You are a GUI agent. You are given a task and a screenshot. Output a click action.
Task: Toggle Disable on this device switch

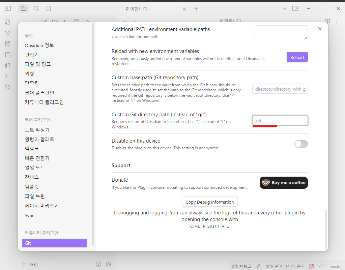301,144
